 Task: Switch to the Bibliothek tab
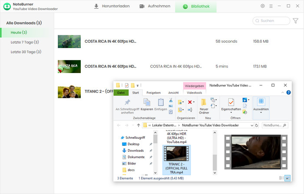(196, 7)
